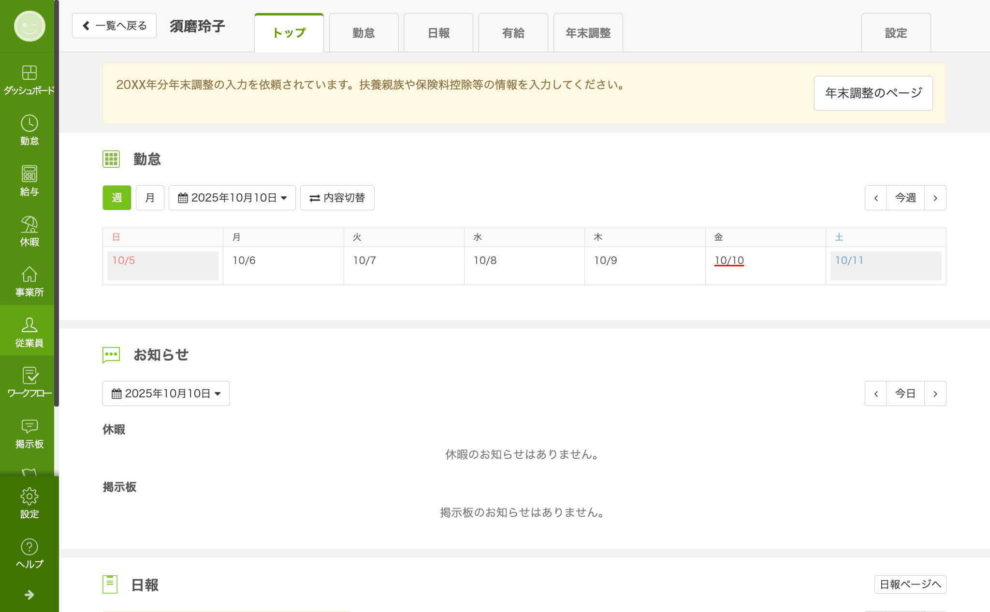Open 勤怠 clock icon in sidebar

[29, 130]
